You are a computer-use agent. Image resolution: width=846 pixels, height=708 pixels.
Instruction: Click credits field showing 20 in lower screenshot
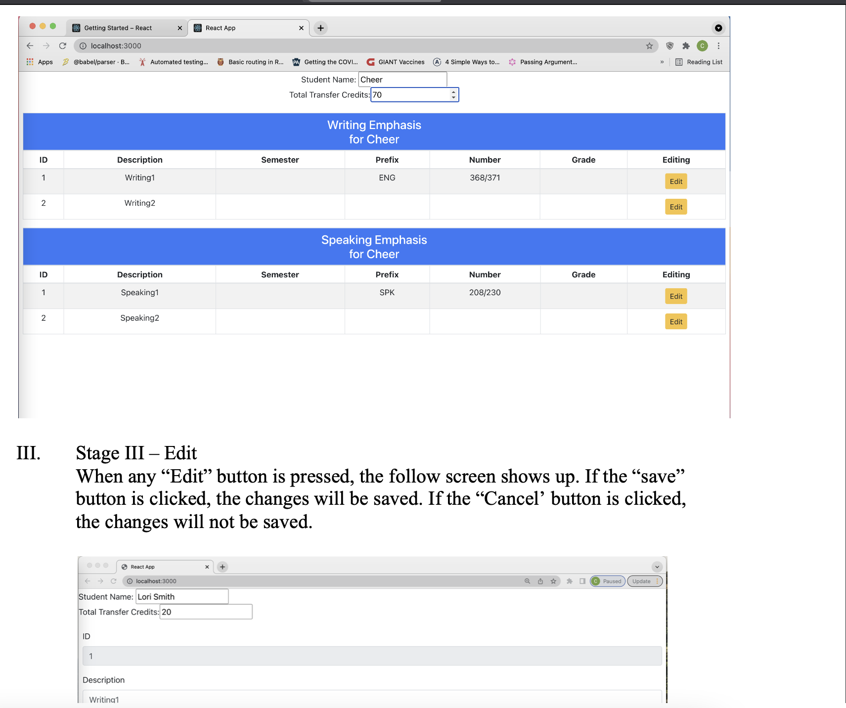point(206,612)
